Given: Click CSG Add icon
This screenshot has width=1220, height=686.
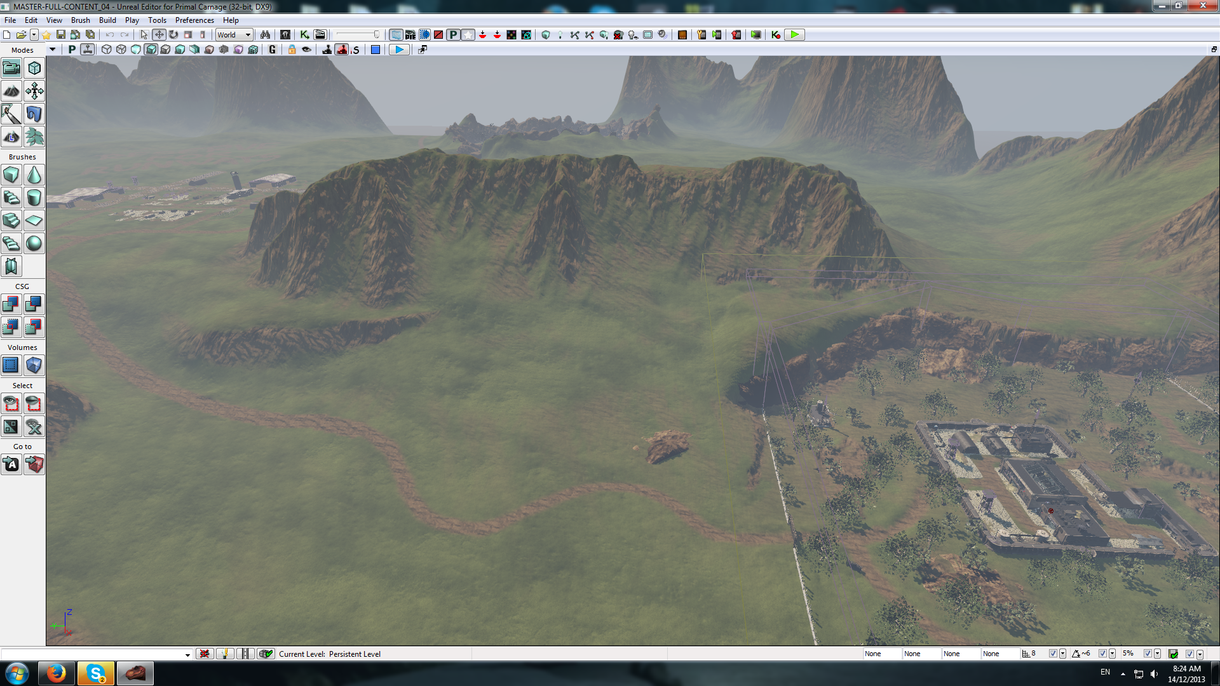Looking at the screenshot, I should 11,304.
